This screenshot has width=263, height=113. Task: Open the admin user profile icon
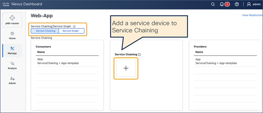pyautogui.click(x=249, y=4)
